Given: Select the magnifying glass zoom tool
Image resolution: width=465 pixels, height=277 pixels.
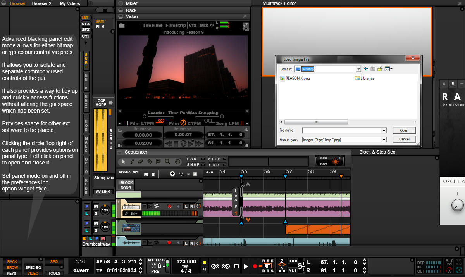Looking at the screenshot, I should [x=167, y=161].
